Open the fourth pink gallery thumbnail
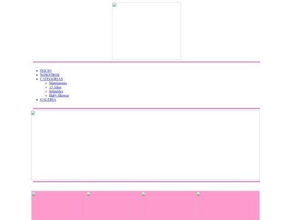293x220 pixels. (224, 205)
